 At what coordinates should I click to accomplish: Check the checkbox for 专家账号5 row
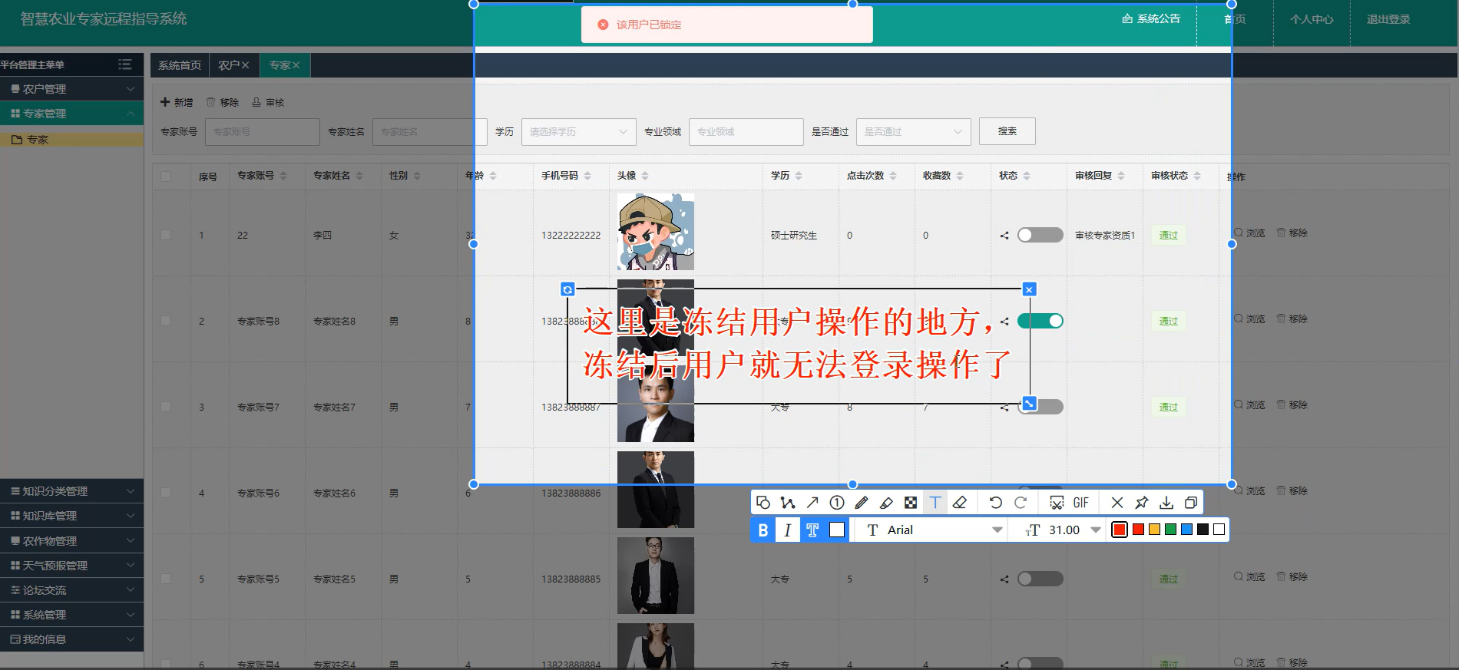[x=166, y=579]
